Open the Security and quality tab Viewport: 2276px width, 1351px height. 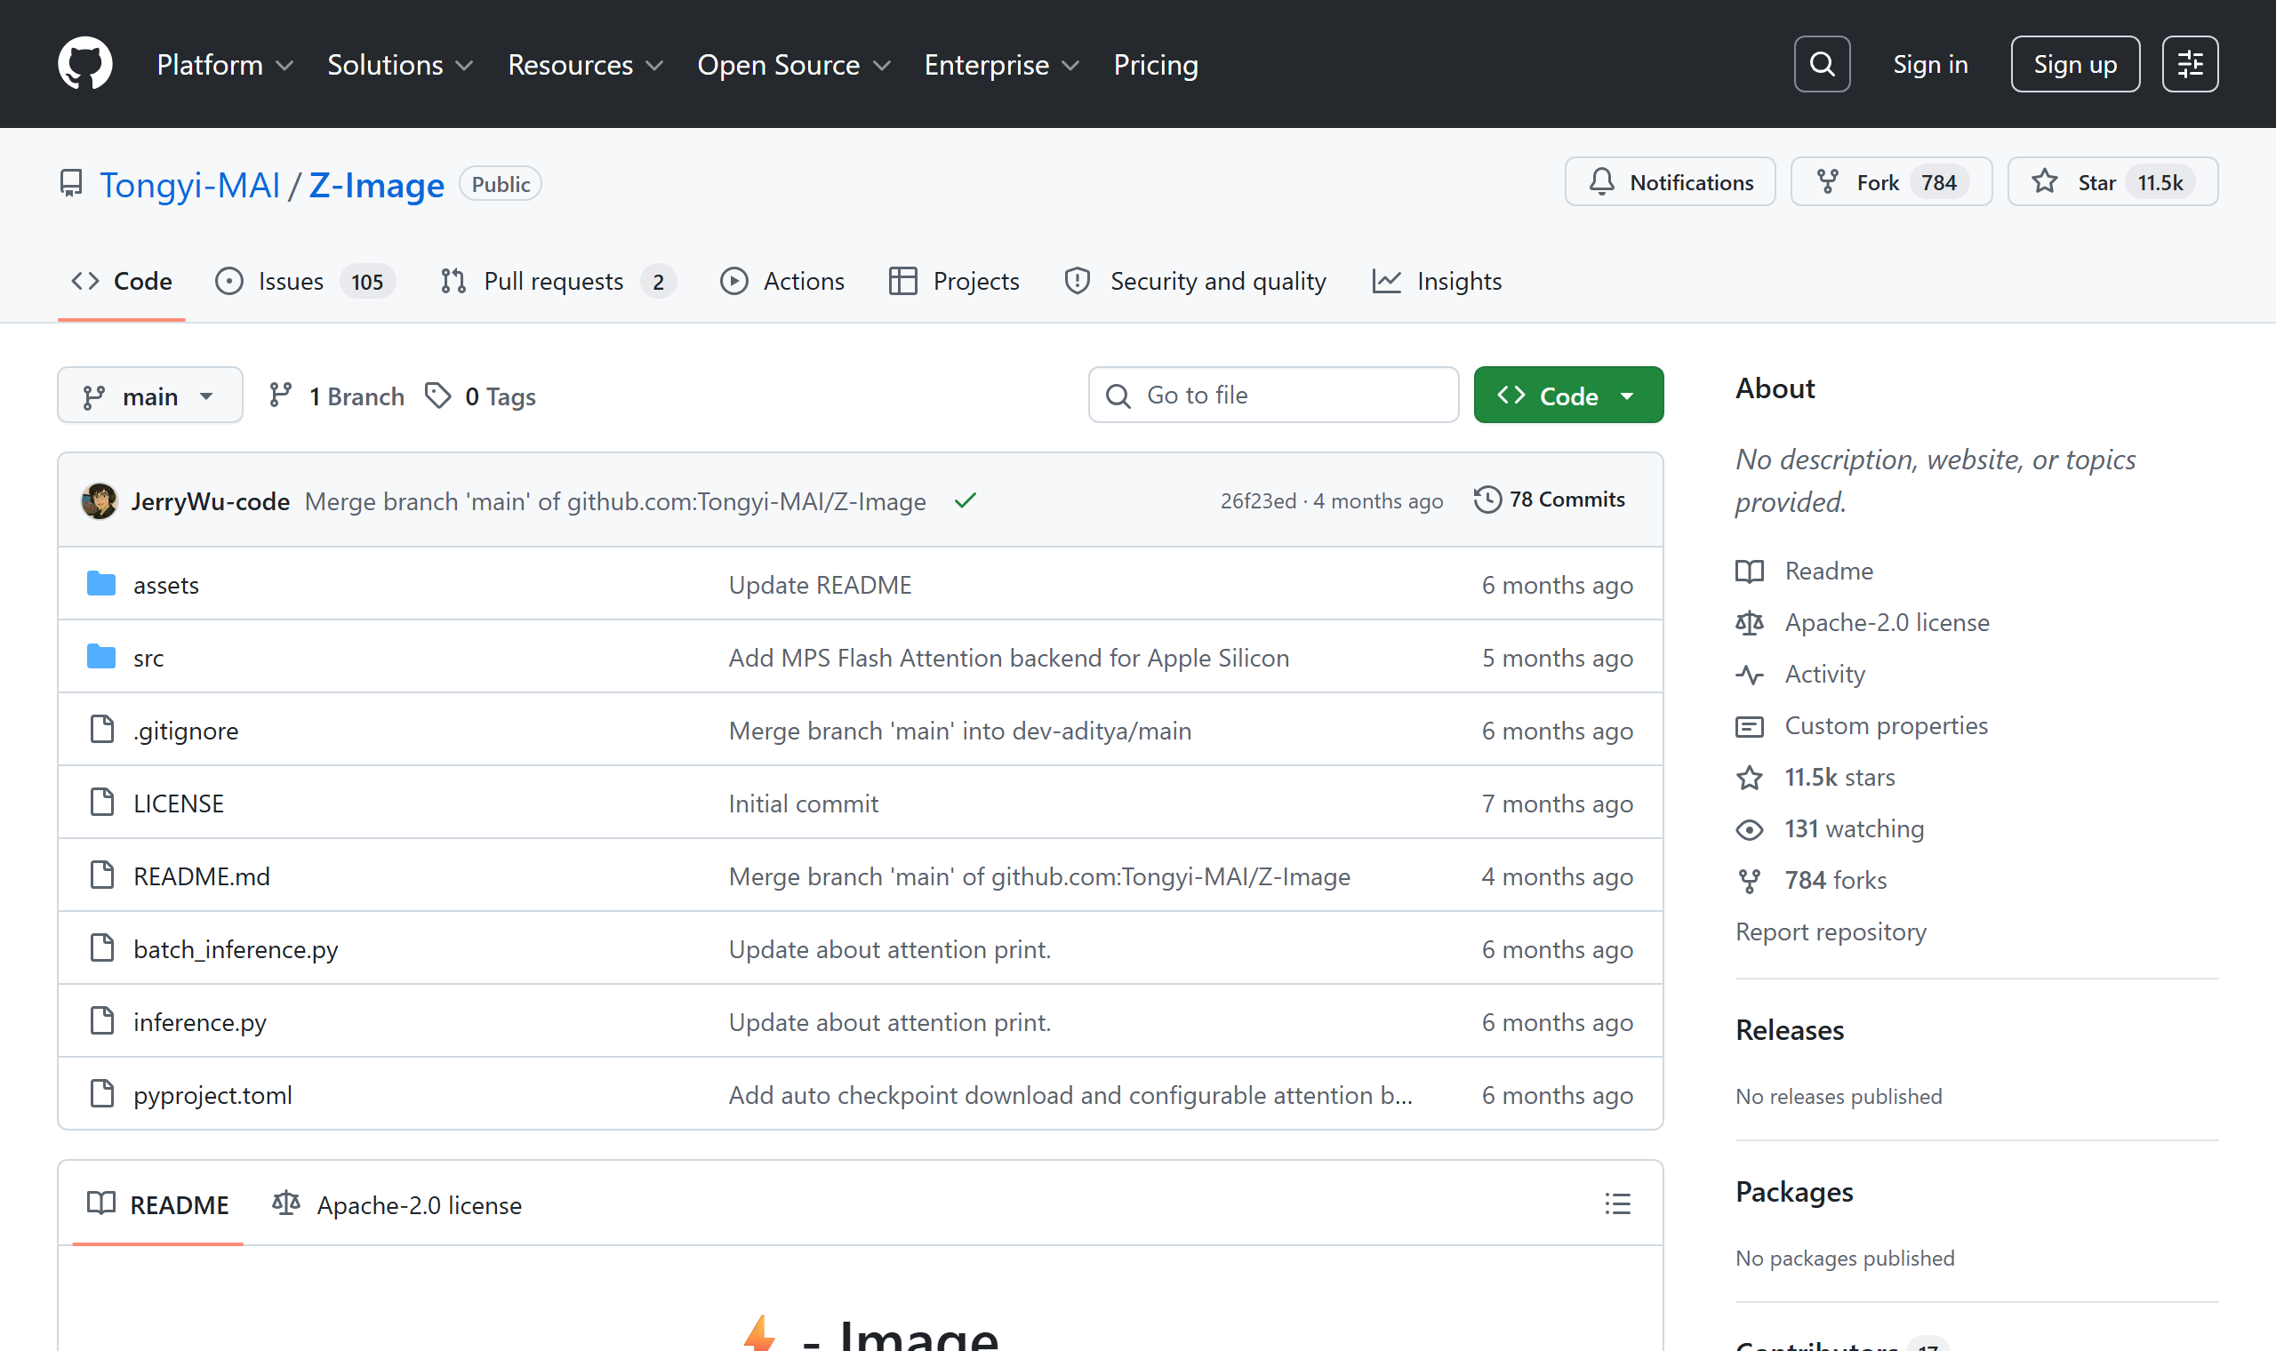click(1196, 281)
